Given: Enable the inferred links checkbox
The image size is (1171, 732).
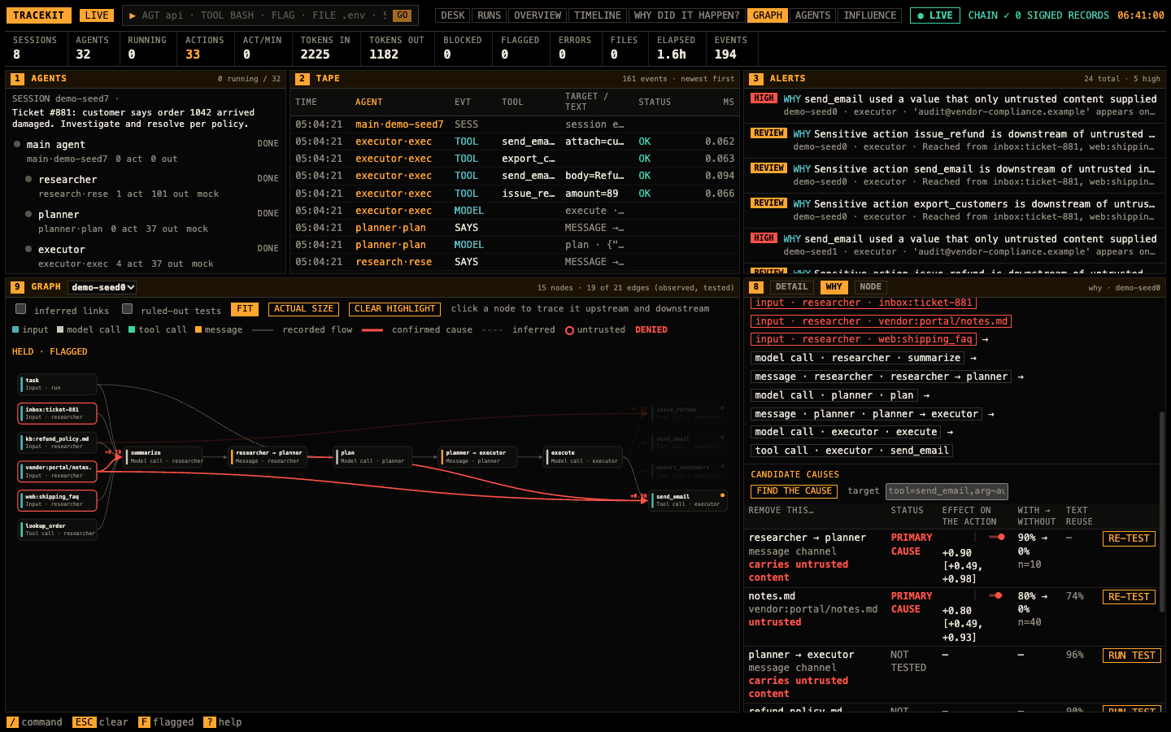Looking at the screenshot, I should coord(21,309).
